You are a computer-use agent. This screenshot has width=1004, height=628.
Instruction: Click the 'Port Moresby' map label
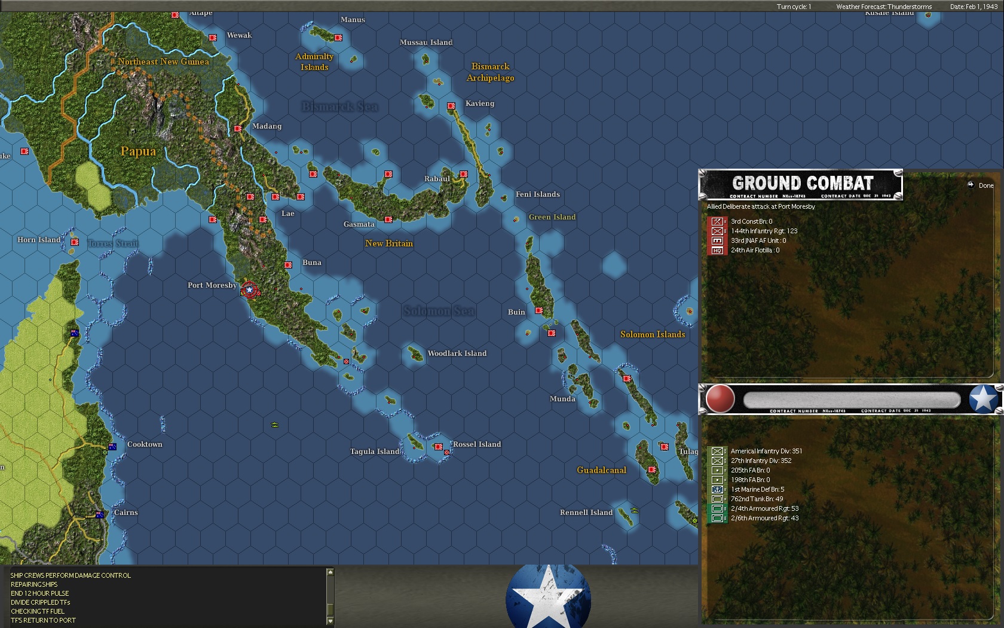(212, 285)
